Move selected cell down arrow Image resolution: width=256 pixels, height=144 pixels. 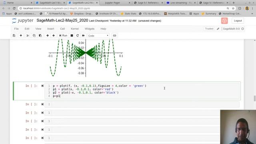[54, 36]
